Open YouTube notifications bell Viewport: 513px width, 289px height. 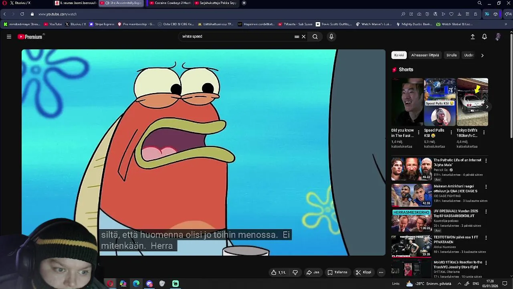click(485, 37)
